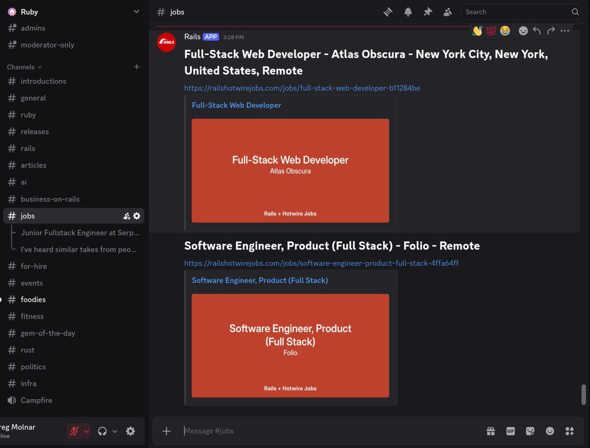Toggle the member list icon

(x=447, y=12)
